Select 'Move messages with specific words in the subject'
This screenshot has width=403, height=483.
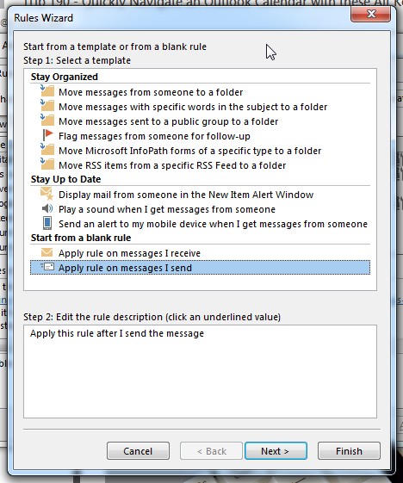(193, 107)
